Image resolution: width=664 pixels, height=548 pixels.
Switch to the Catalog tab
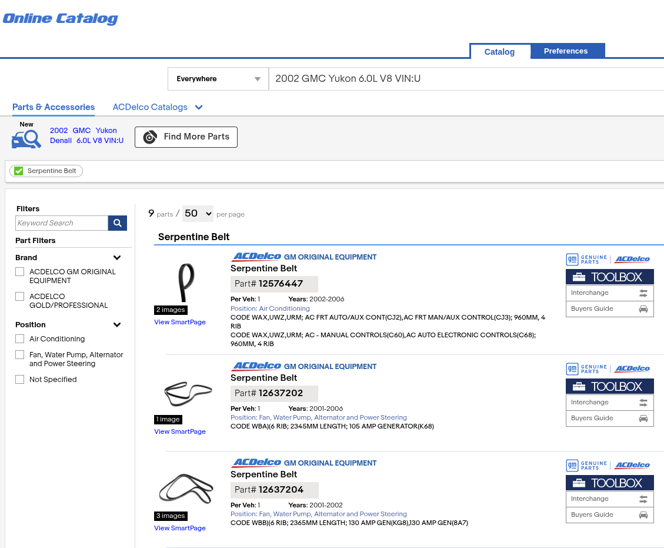click(x=500, y=52)
